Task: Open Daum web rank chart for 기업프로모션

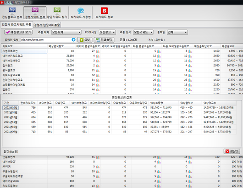Action: pos(159,51)
